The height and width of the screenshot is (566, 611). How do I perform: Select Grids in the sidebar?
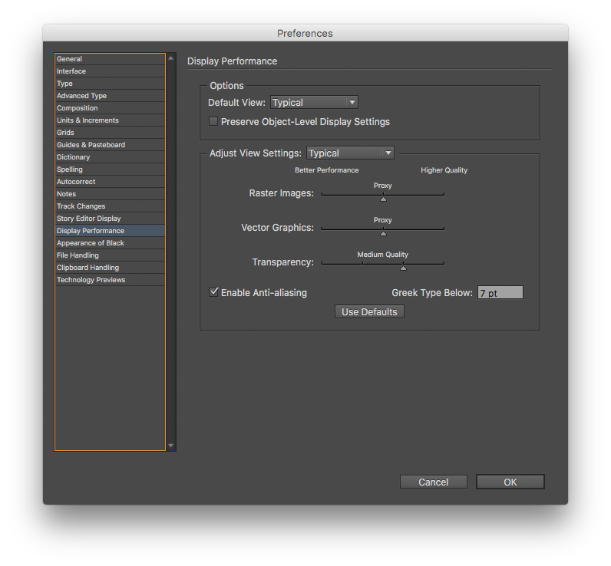click(x=110, y=133)
